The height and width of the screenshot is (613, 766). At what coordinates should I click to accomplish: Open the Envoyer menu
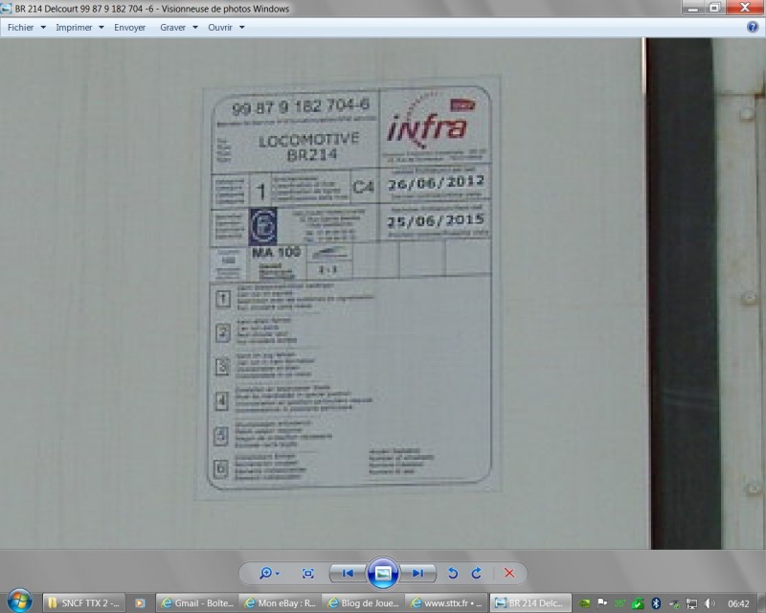point(129,28)
